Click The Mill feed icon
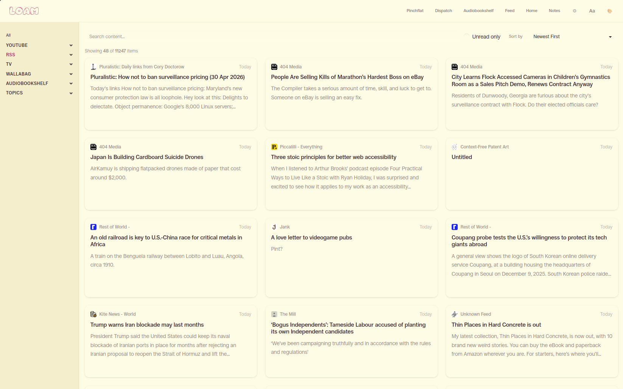This screenshot has height=389, width=623. click(274, 314)
